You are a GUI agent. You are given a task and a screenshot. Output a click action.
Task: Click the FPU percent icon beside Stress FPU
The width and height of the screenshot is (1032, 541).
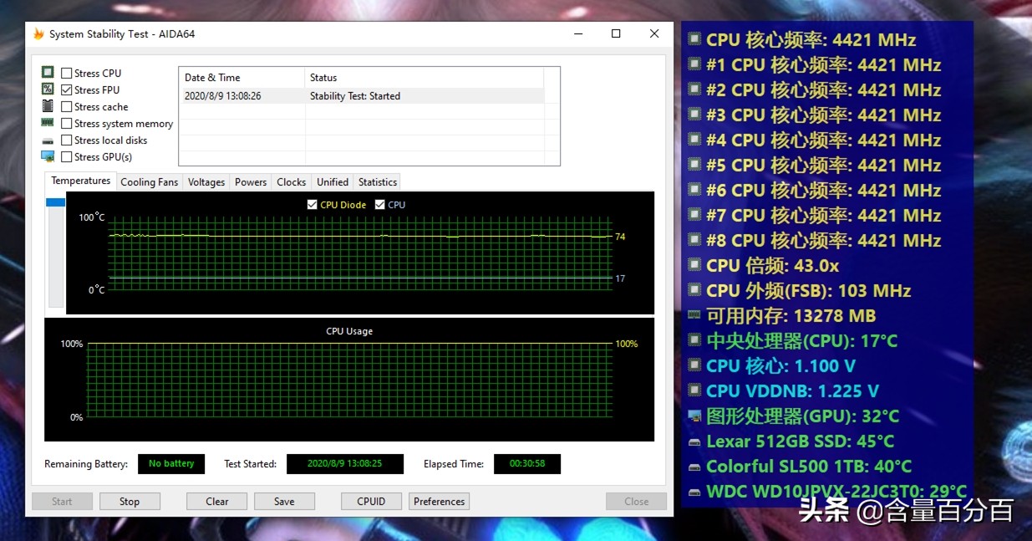(x=48, y=89)
